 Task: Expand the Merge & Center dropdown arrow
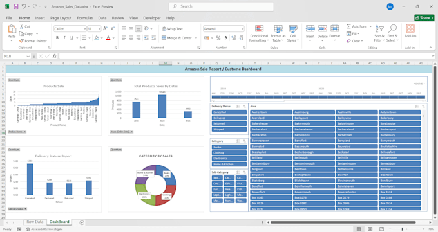tap(196, 38)
